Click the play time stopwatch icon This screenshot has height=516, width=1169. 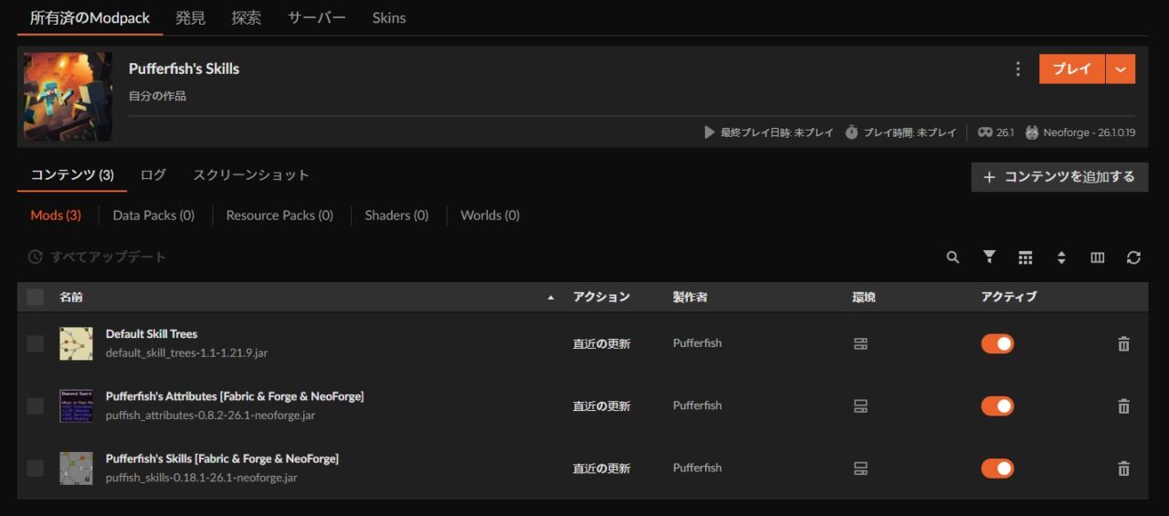(851, 132)
